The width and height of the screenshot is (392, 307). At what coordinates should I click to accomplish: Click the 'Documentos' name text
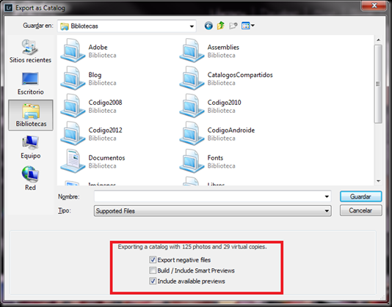106,158
